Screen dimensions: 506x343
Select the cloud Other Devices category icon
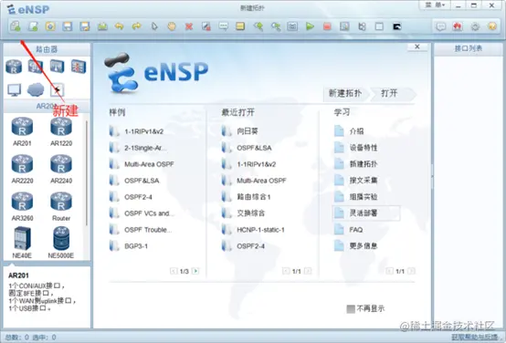pos(36,89)
